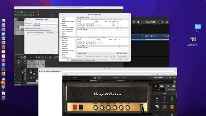Screen dimensions: 206x116
Task: Click Apply in REAPER Preferences
Action: (127, 60)
